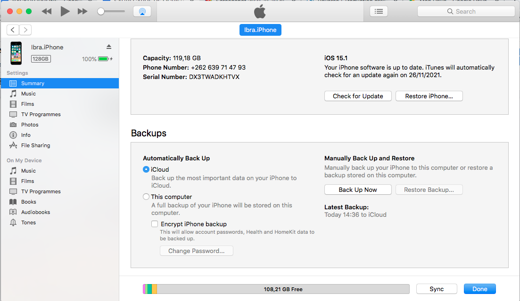The height and width of the screenshot is (301, 520).
Task: Go back with the left chevron
Action: tap(13, 30)
